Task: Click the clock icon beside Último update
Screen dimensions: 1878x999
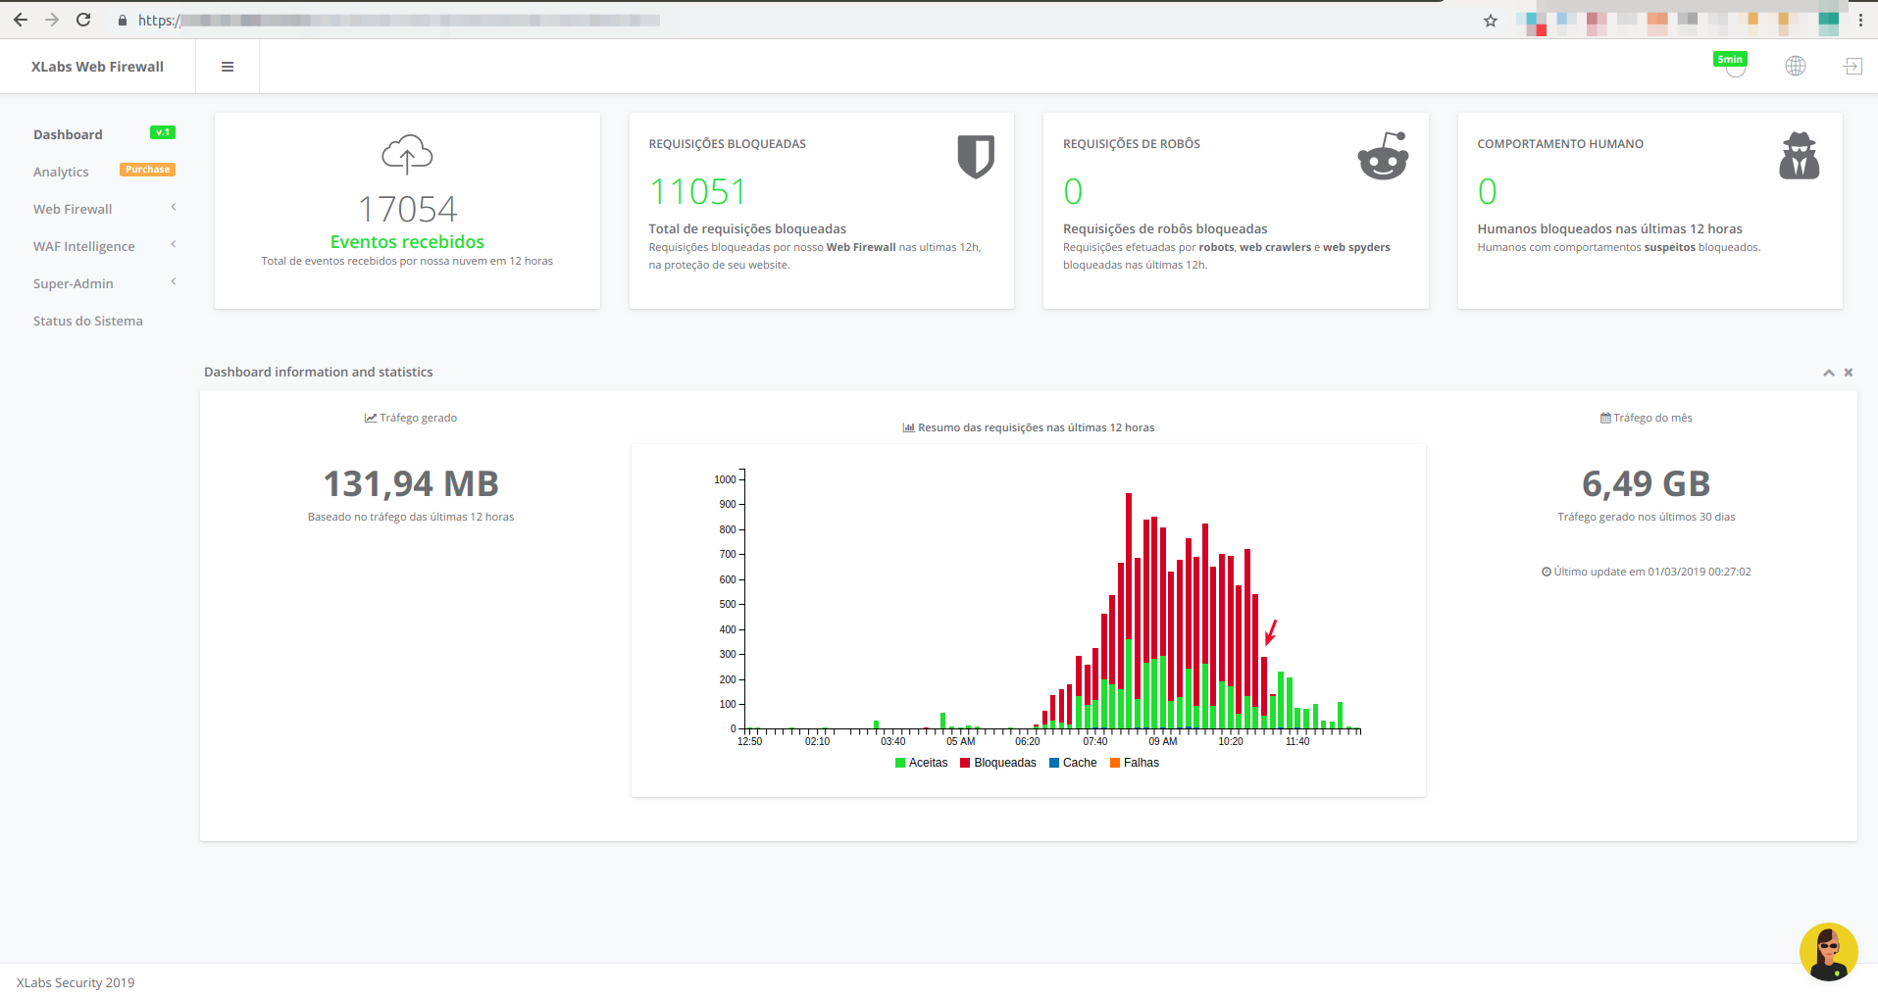Action: click(x=1547, y=572)
